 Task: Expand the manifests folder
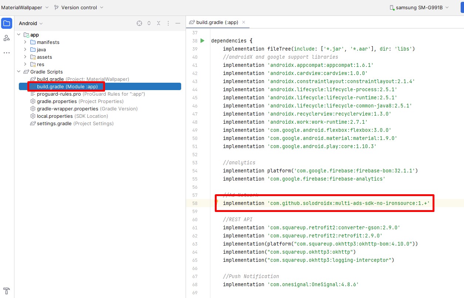click(x=25, y=42)
